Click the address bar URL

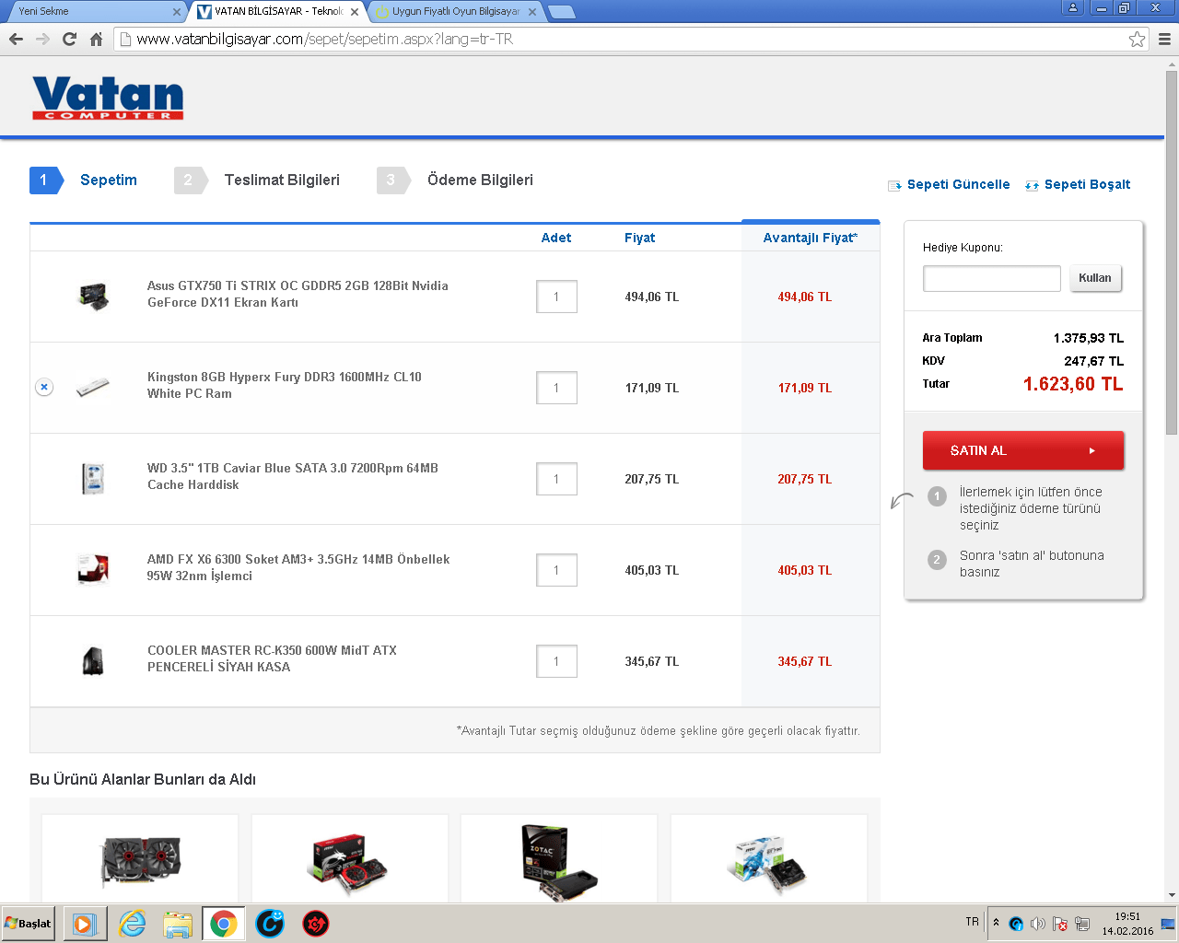tap(325, 40)
